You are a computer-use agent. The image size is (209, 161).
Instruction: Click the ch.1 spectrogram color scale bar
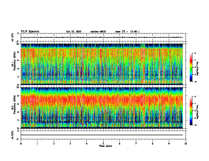click(x=191, y=67)
